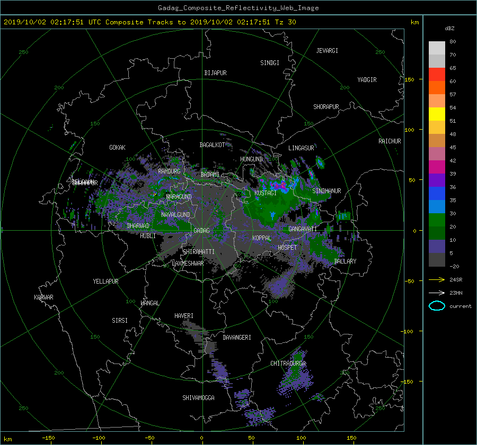Click the SIRSI city label
The height and width of the screenshot is (445, 477).
[x=120, y=321]
